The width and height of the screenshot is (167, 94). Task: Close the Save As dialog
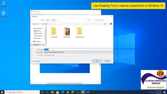112,16
